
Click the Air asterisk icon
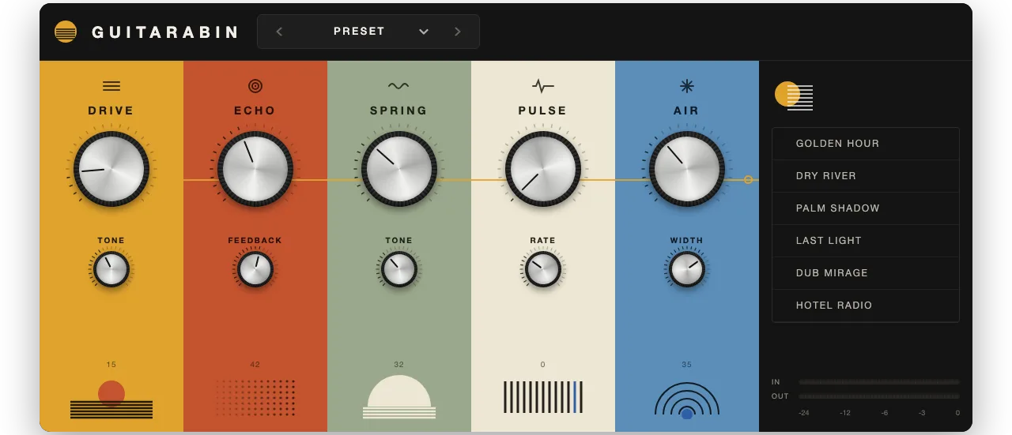[x=686, y=85]
